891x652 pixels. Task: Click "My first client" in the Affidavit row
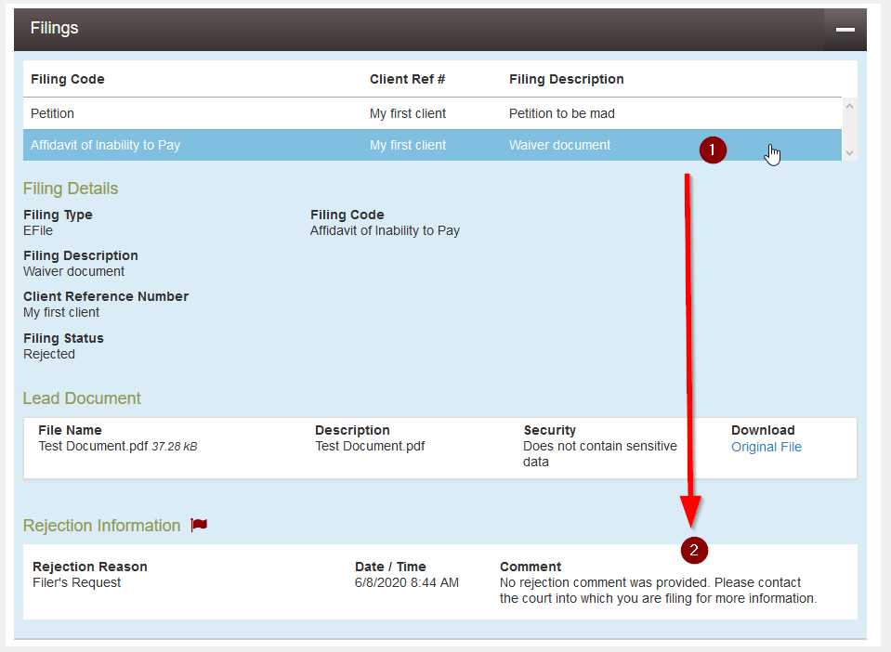click(408, 146)
